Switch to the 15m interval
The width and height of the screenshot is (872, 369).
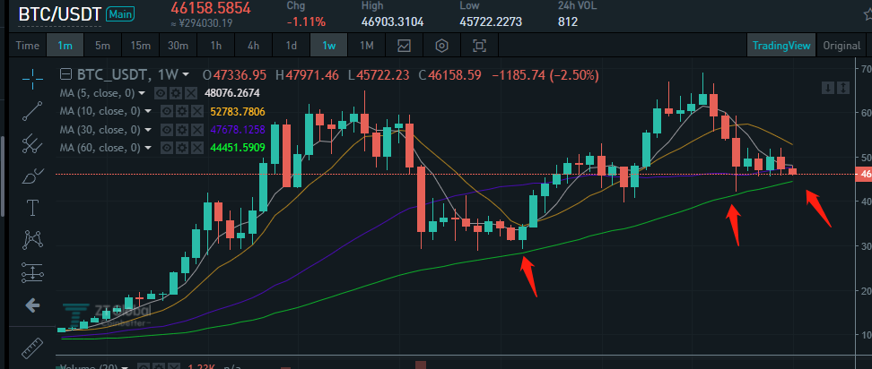140,46
